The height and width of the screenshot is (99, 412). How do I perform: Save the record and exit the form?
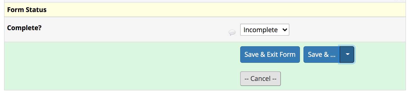click(x=270, y=55)
